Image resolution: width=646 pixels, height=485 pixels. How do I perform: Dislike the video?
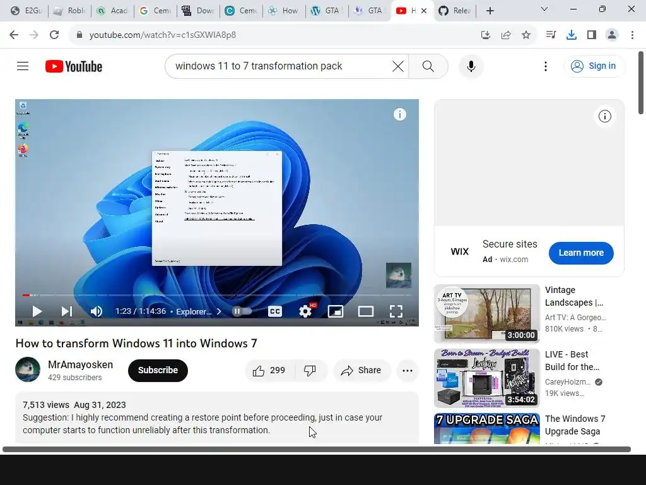click(x=310, y=370)
